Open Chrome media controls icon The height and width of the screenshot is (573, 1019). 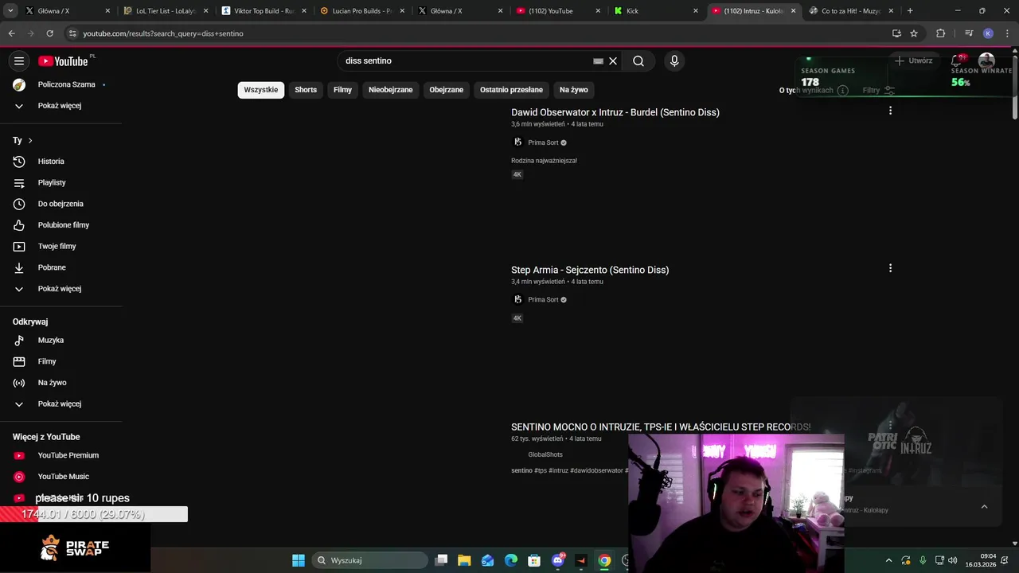click(968, 33)
